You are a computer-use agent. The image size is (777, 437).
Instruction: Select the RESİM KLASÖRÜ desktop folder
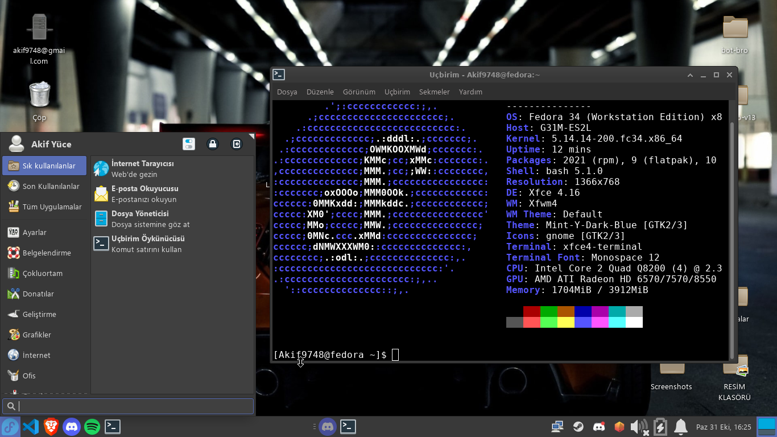(735, 378)
